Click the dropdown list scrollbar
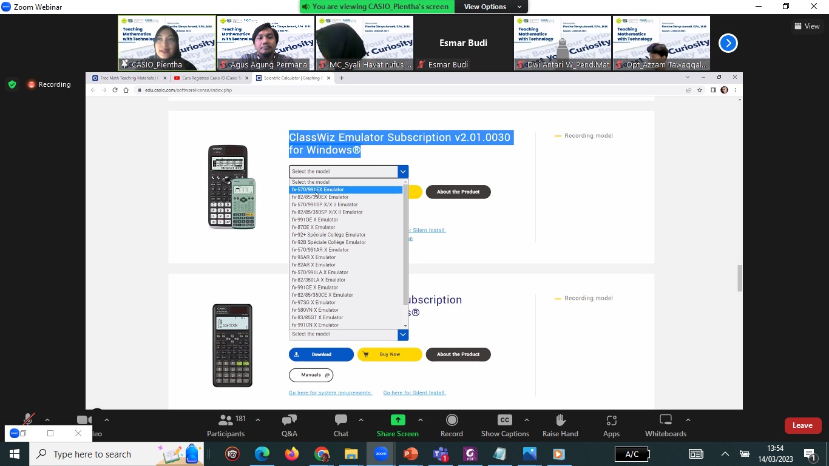 [405, 246]
